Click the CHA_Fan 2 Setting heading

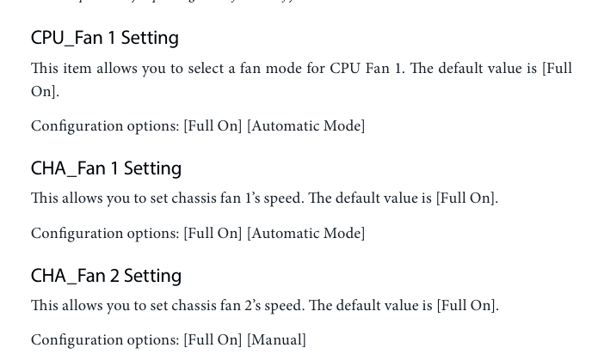point(106,276)
